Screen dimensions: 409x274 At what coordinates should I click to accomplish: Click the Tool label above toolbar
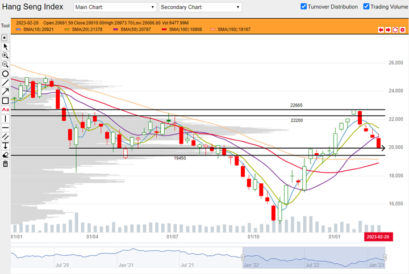[x=5, y=26]
